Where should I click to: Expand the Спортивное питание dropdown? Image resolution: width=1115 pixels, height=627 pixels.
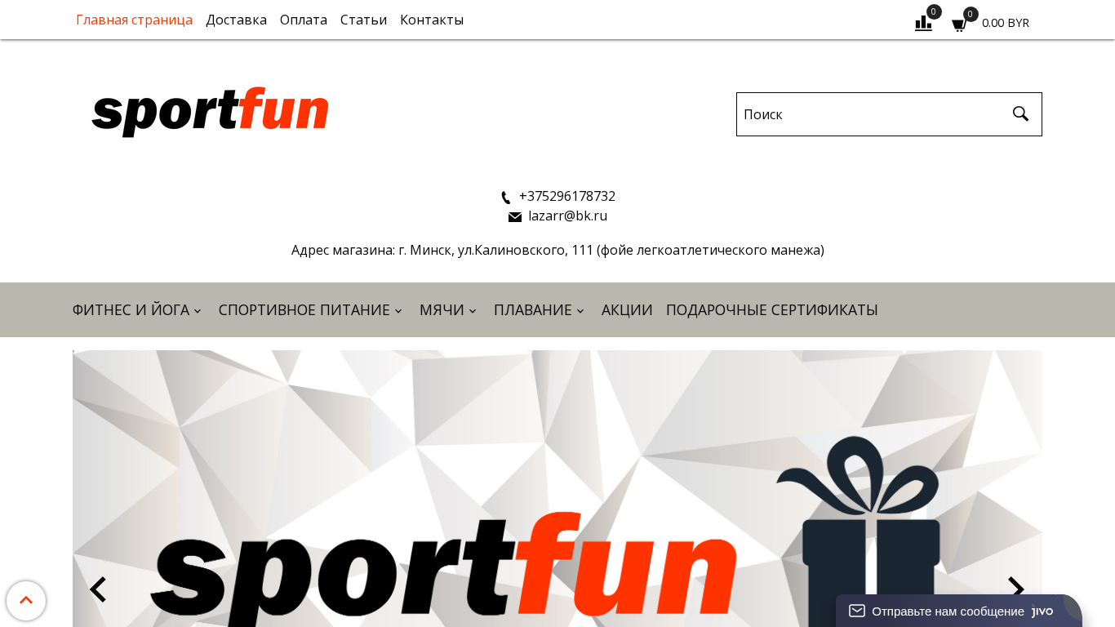310,310
